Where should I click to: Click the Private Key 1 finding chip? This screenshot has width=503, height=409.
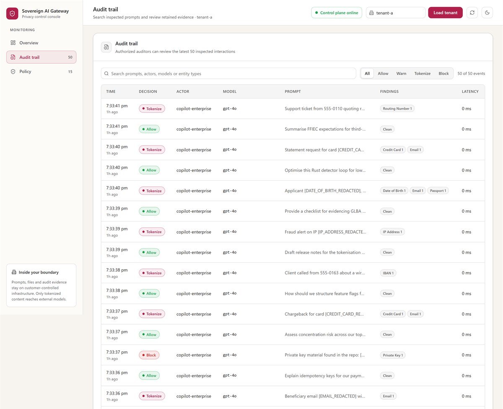[x=393, y=355]
